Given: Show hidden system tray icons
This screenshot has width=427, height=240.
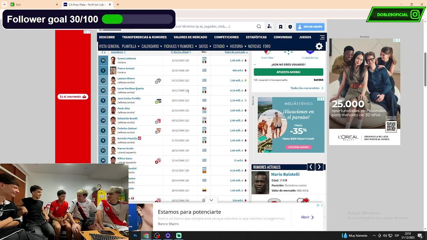Looking at the screenshot, I should point(374,236).
